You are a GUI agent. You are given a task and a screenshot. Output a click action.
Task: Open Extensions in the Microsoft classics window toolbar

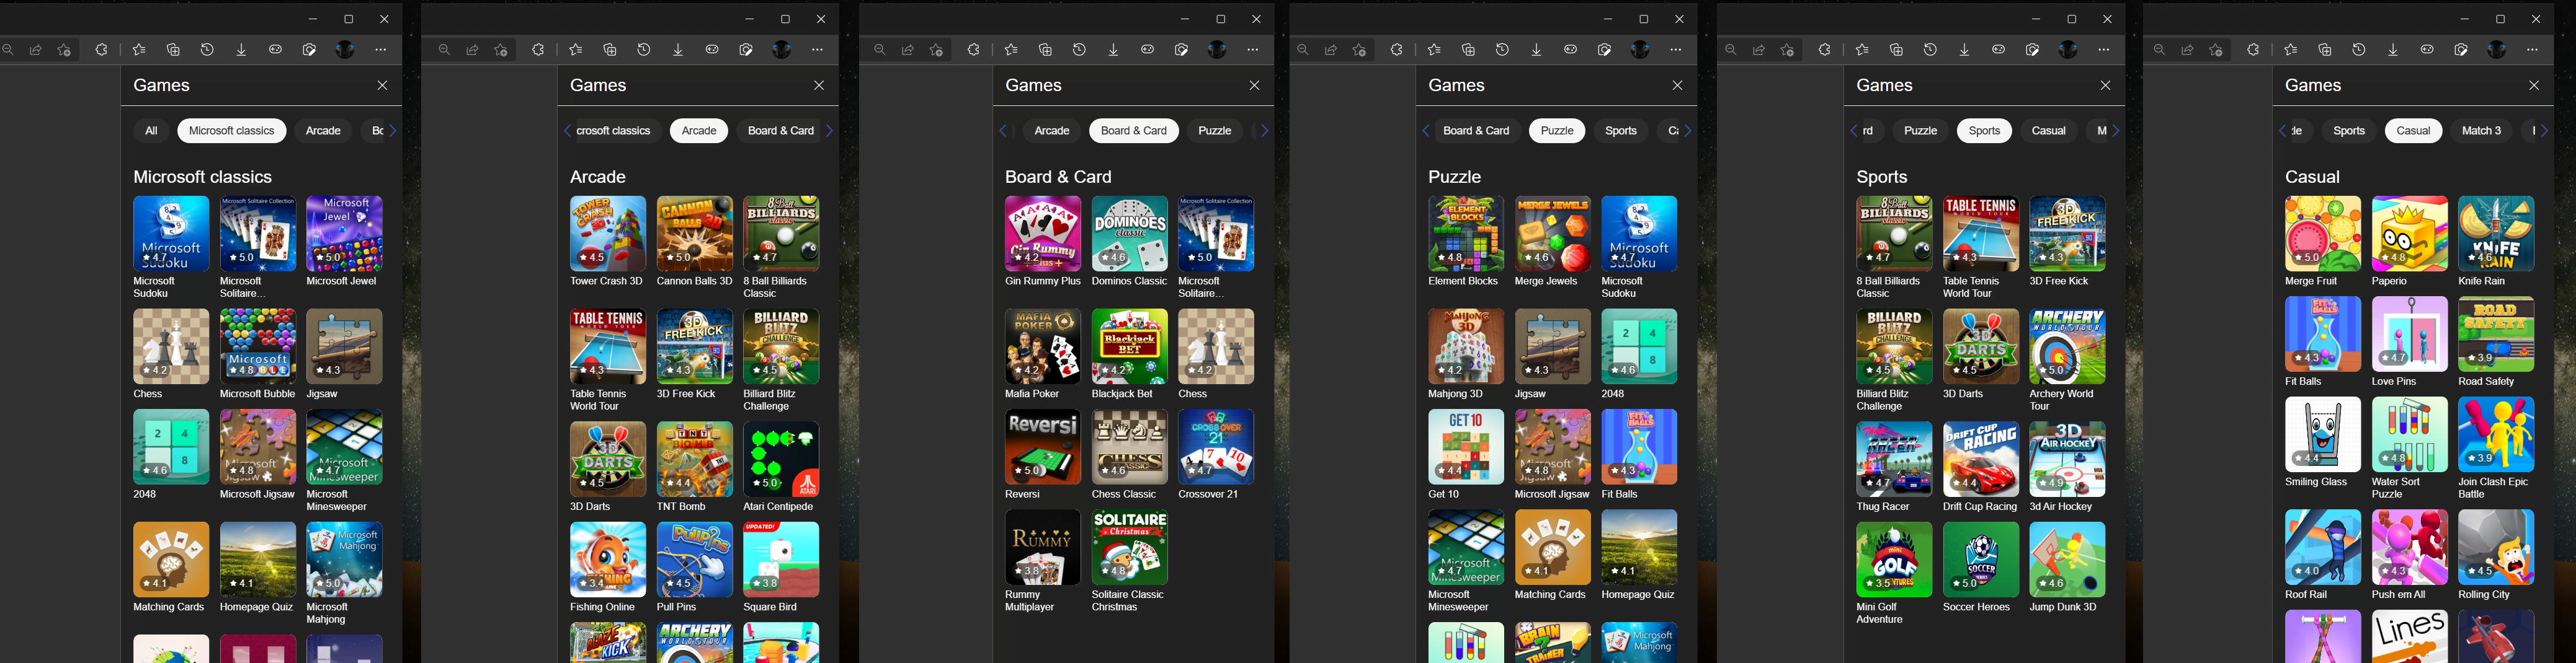(101, 49)
